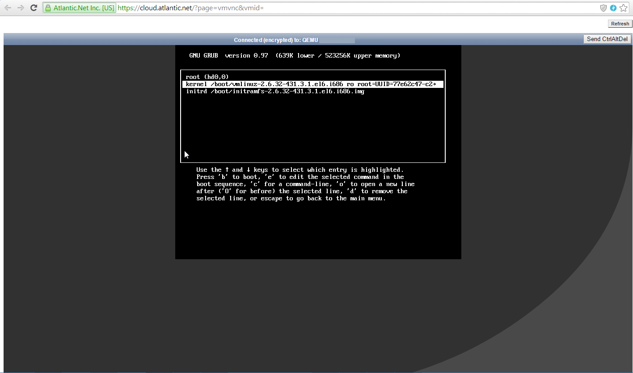Select the 'root (hd0,0)' GRUB line

tap(207, 77)
